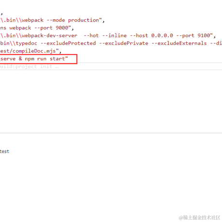Click the --hot flag
222x222 pixels.
click(91, 35)
